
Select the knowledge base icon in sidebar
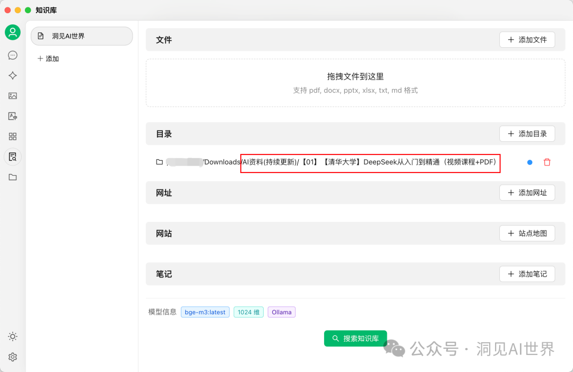coord(12,157)
